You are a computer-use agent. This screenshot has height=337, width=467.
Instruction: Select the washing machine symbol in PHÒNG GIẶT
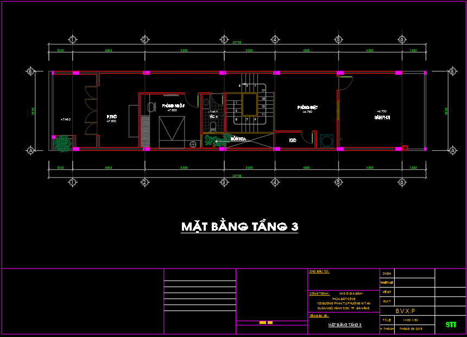[x=327, y=141]
